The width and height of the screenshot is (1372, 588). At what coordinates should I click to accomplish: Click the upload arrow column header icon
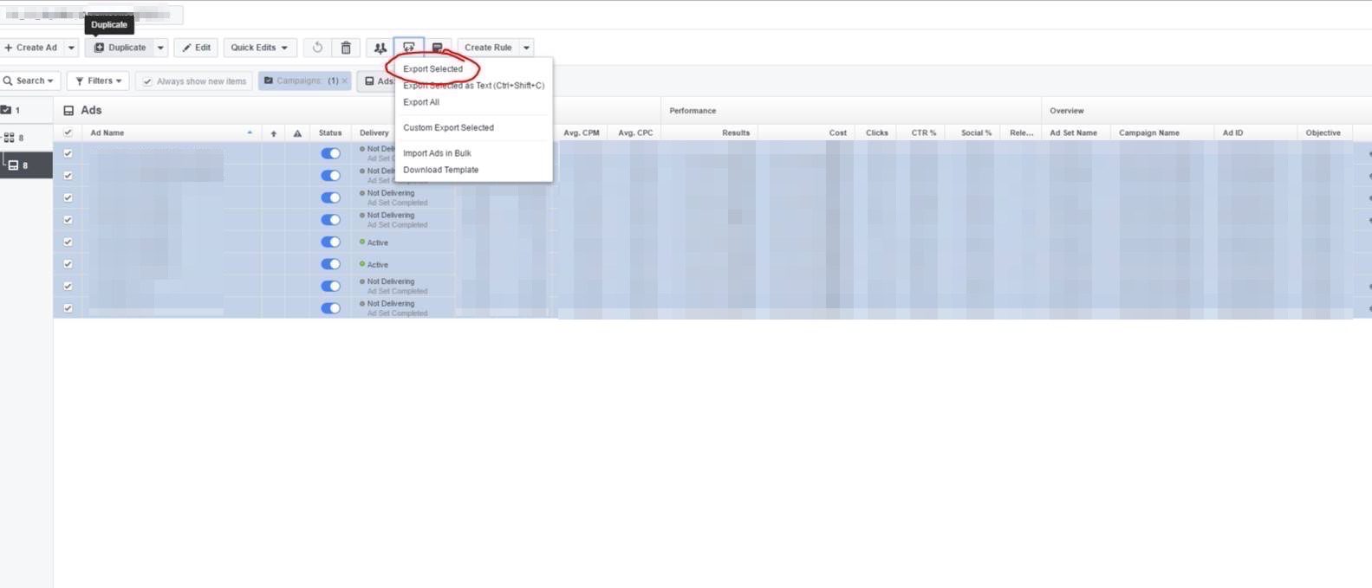(x=274, y=133)
